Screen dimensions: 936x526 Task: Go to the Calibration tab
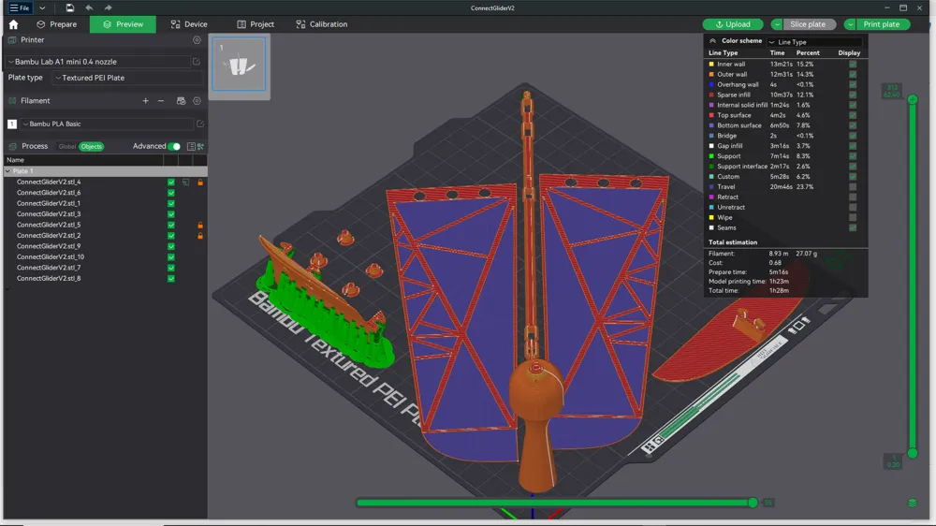pyautogui.click(x=322, y=24)
